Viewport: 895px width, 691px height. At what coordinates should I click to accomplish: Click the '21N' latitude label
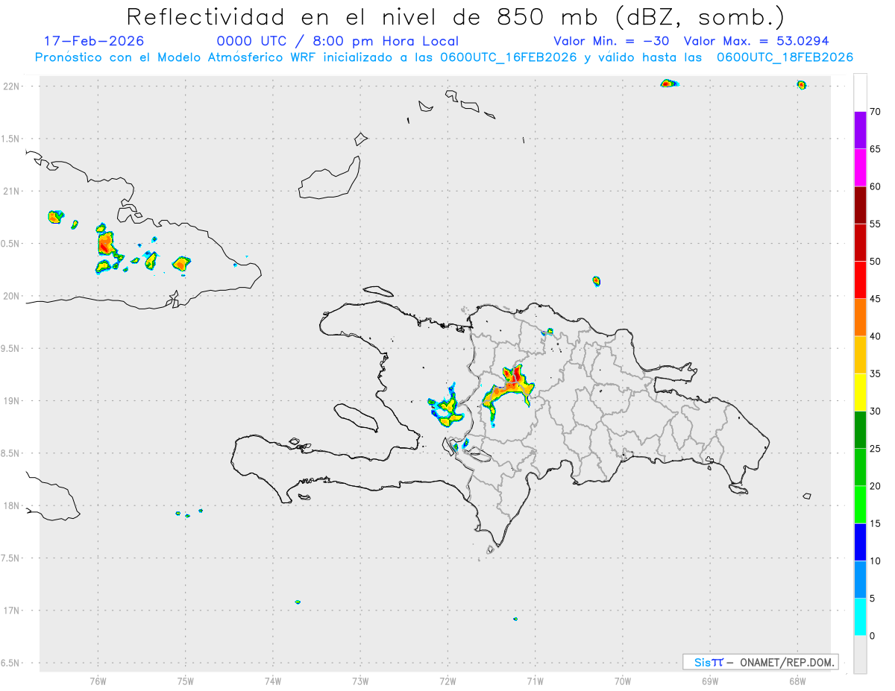(x=11, y=191)
